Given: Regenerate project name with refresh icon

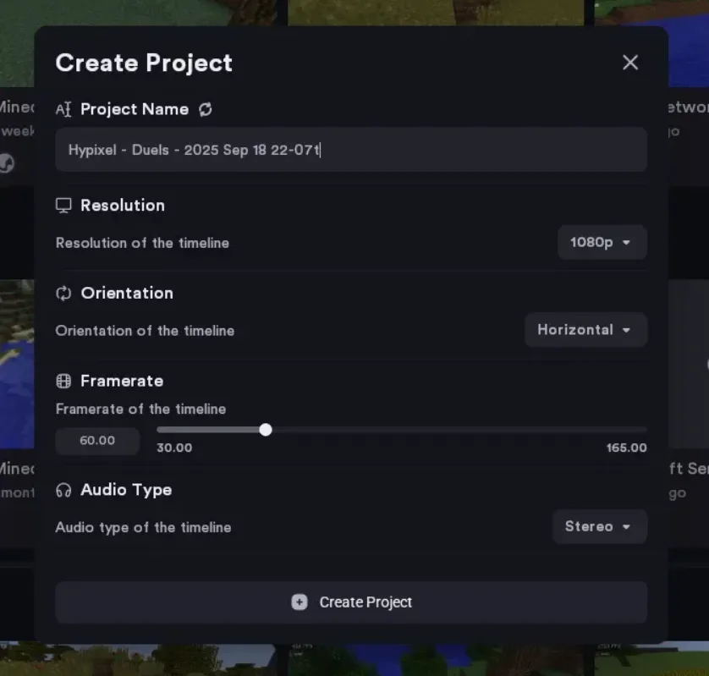Looking at the screenshot, I should (206, 109).
